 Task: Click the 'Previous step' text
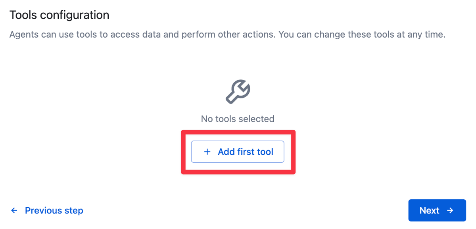click(54, 210)
